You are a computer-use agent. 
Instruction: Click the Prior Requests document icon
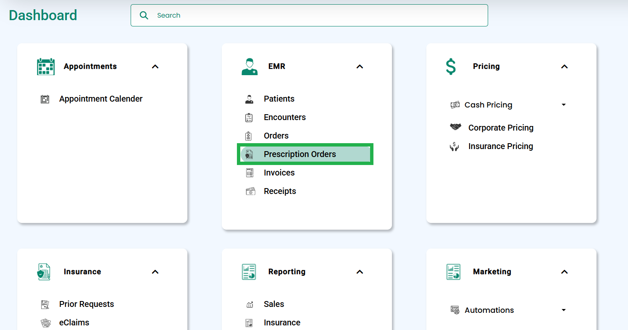(45, 304)
